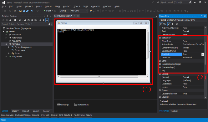Collapse the demo project node
The width and height of the screenshot is (208, 122).
(3, 32)
